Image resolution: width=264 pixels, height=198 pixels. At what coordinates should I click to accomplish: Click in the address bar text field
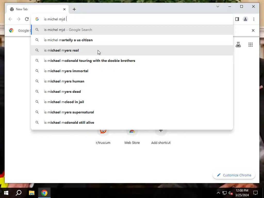pyautogui.click(x=132, y=19)
